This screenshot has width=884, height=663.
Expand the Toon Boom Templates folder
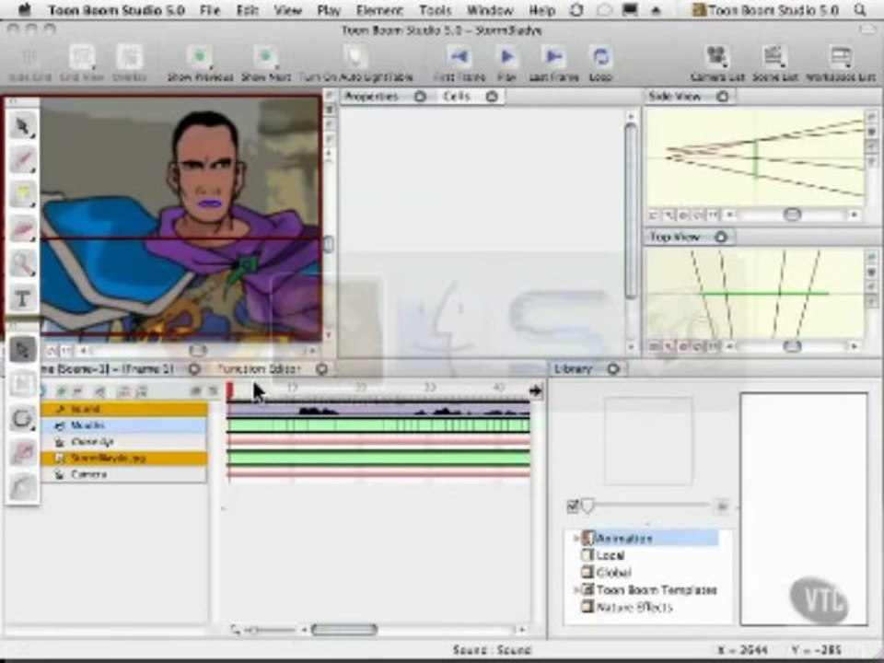coord(576,589)
